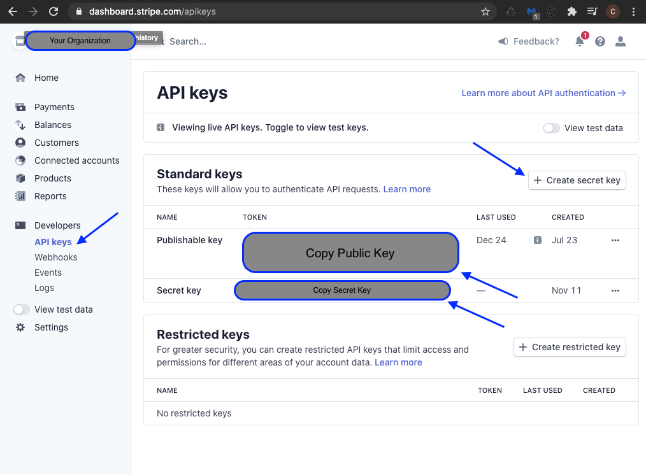Click the browser address bar URL
646x475 pixels.
tap(152, 11)
